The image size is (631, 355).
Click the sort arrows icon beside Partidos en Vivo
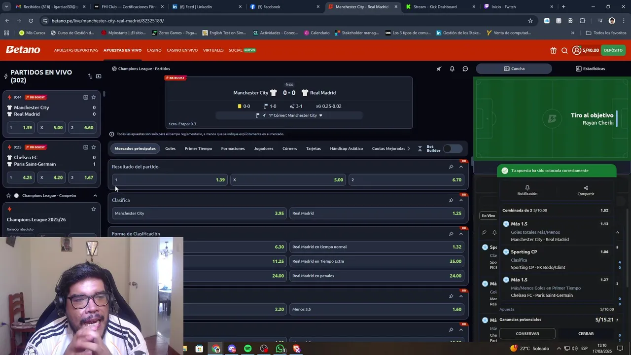point(90,76)
